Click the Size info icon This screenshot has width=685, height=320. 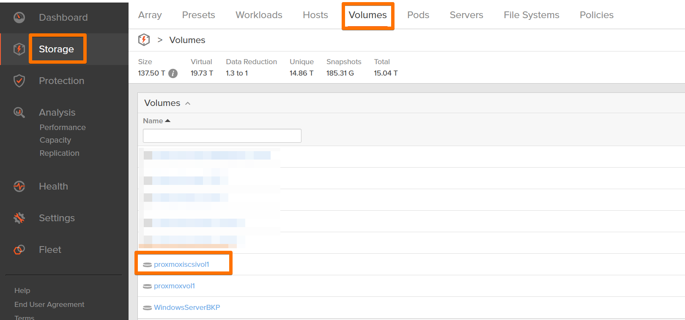173,73
